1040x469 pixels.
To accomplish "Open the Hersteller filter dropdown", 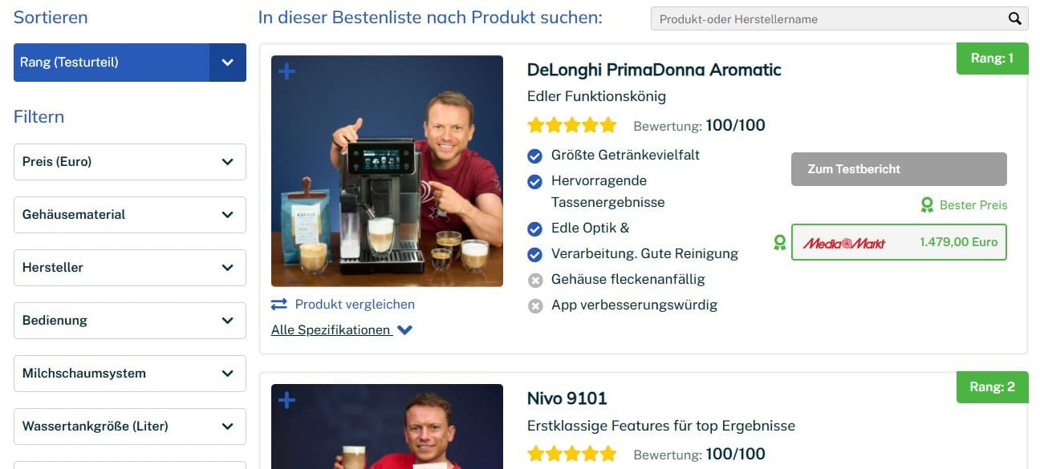I will 130,268.
